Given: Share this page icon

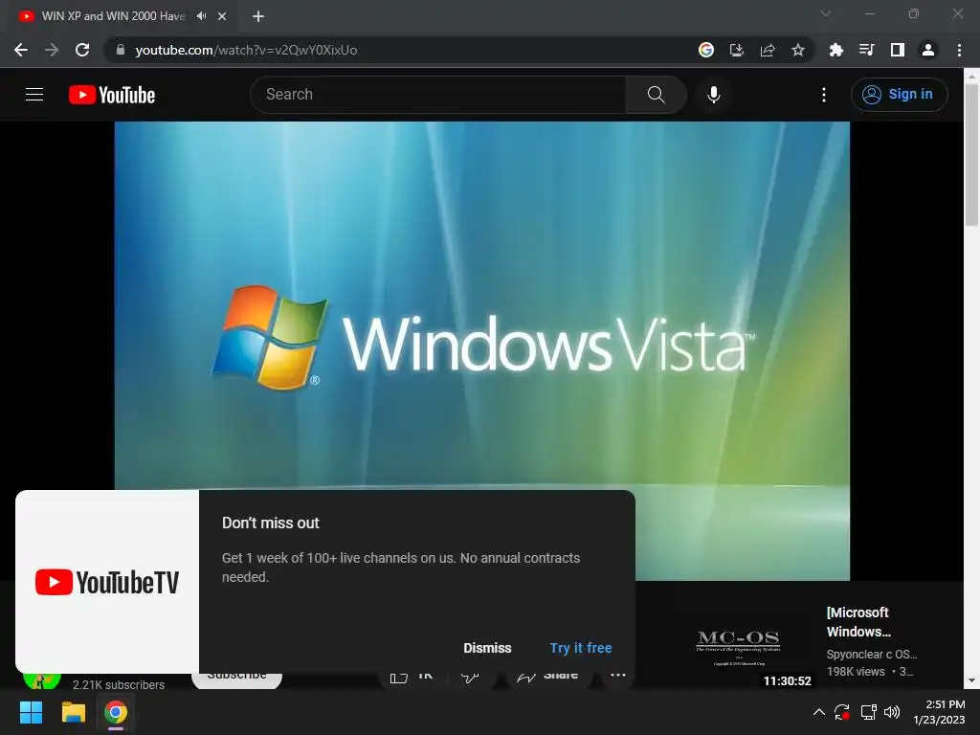Looking at the screenshot, I should point(768,50).
